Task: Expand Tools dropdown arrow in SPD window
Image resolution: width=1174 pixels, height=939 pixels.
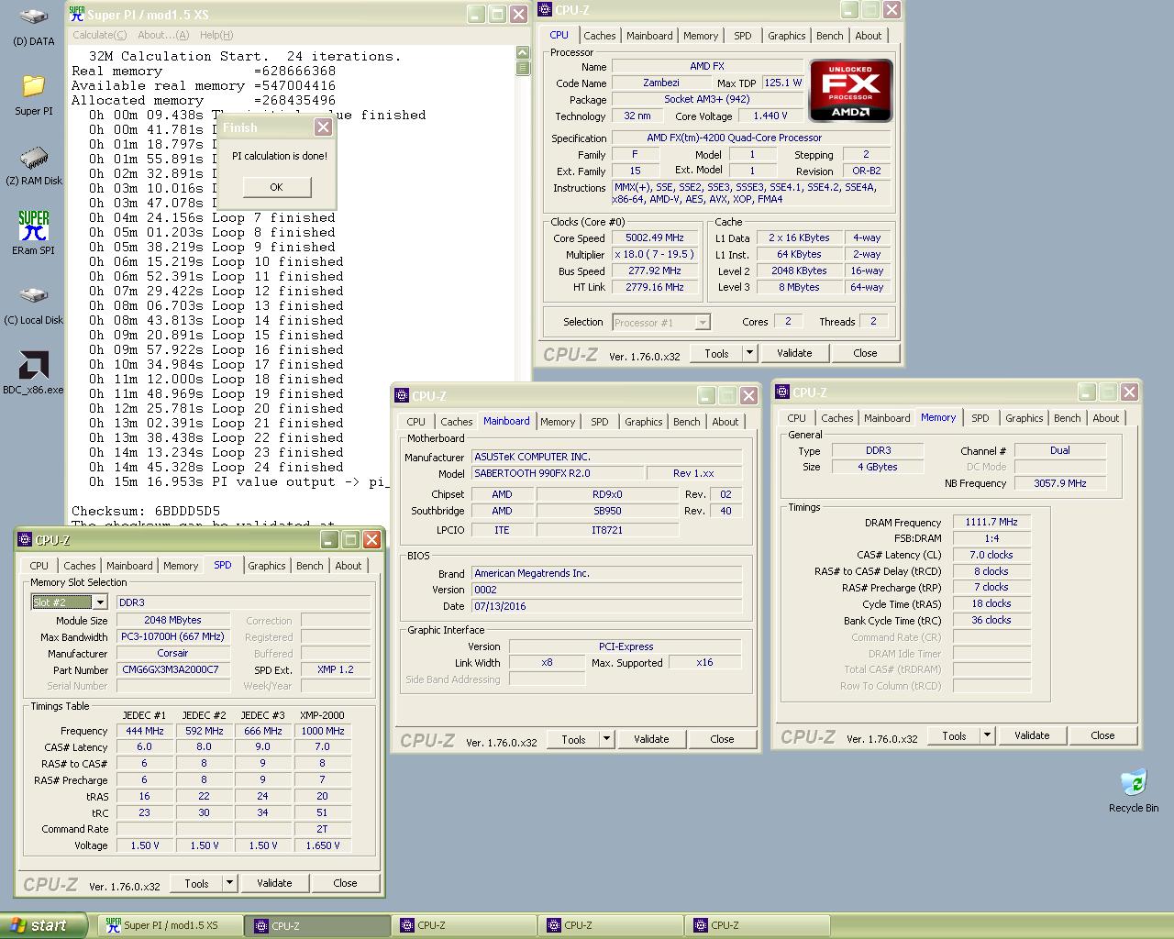Action: click(x=229, y=883)
